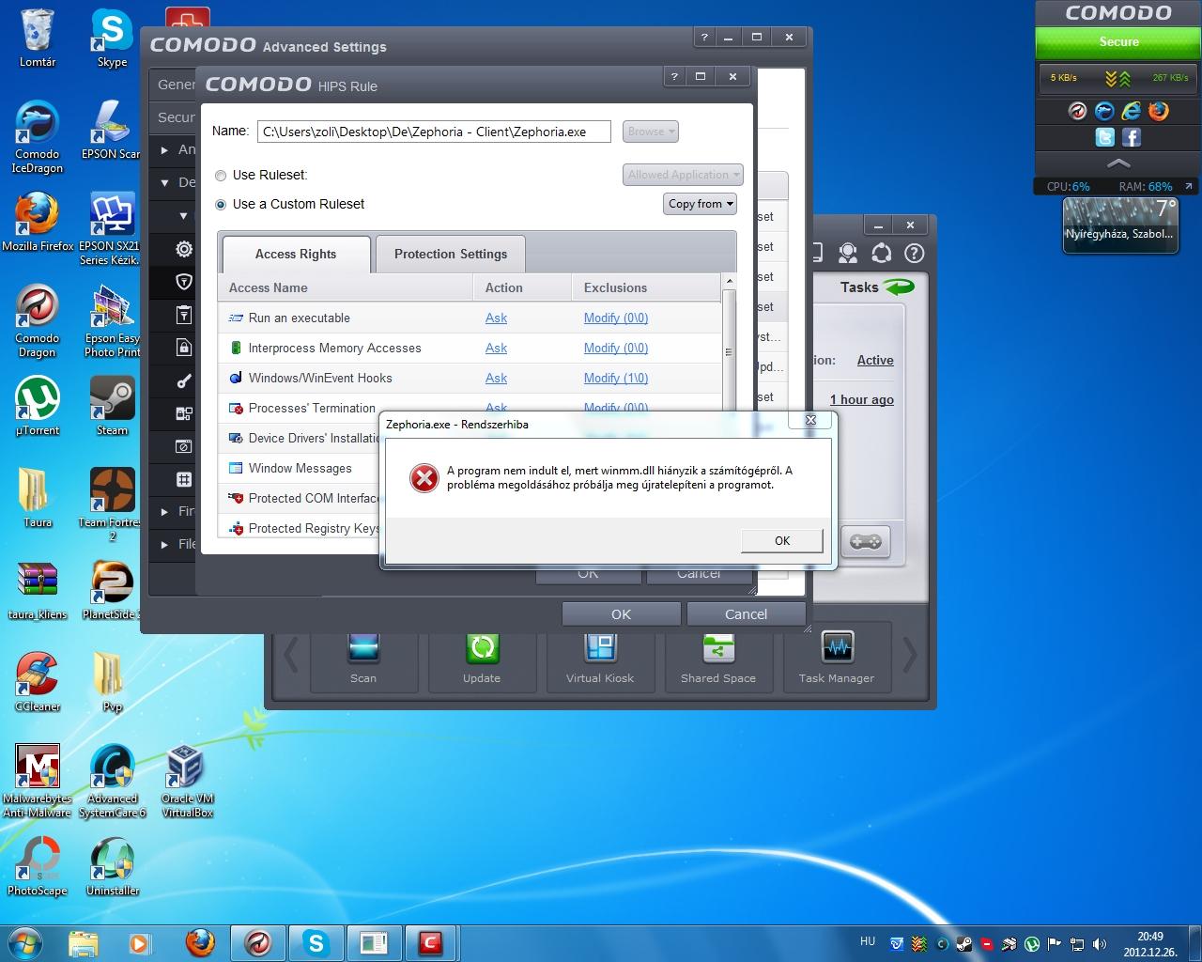The width and height of the screenshot is (1202, 962).
Task: Switch to the Protection Settings tab
Action: (451, 254)
